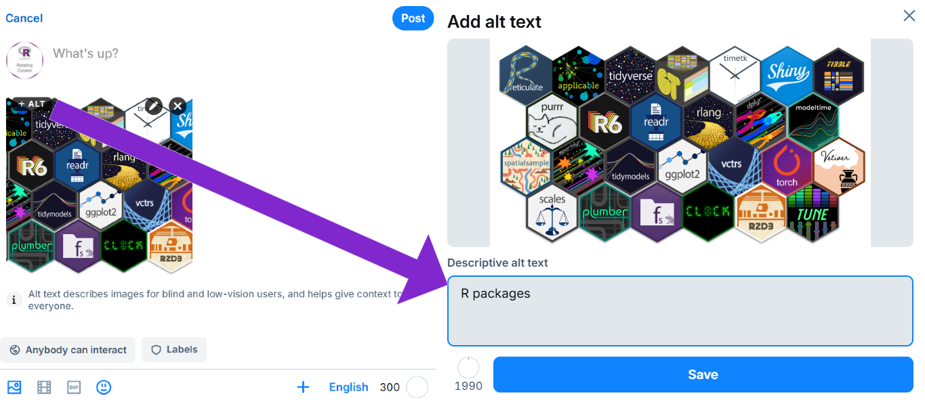Click the Descriptive alt text box
Viewport: 925px width, 404px height.
pyautogui.click(x=680, y=311)
